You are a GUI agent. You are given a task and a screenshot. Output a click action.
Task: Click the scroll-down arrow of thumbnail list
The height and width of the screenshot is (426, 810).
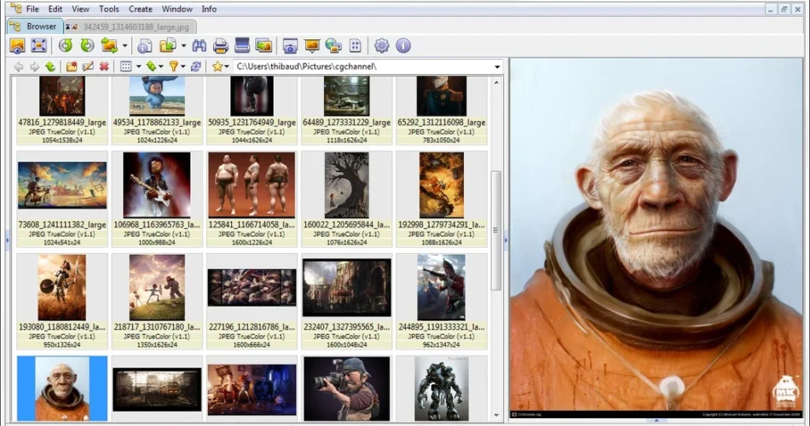[x=496, y=415]
